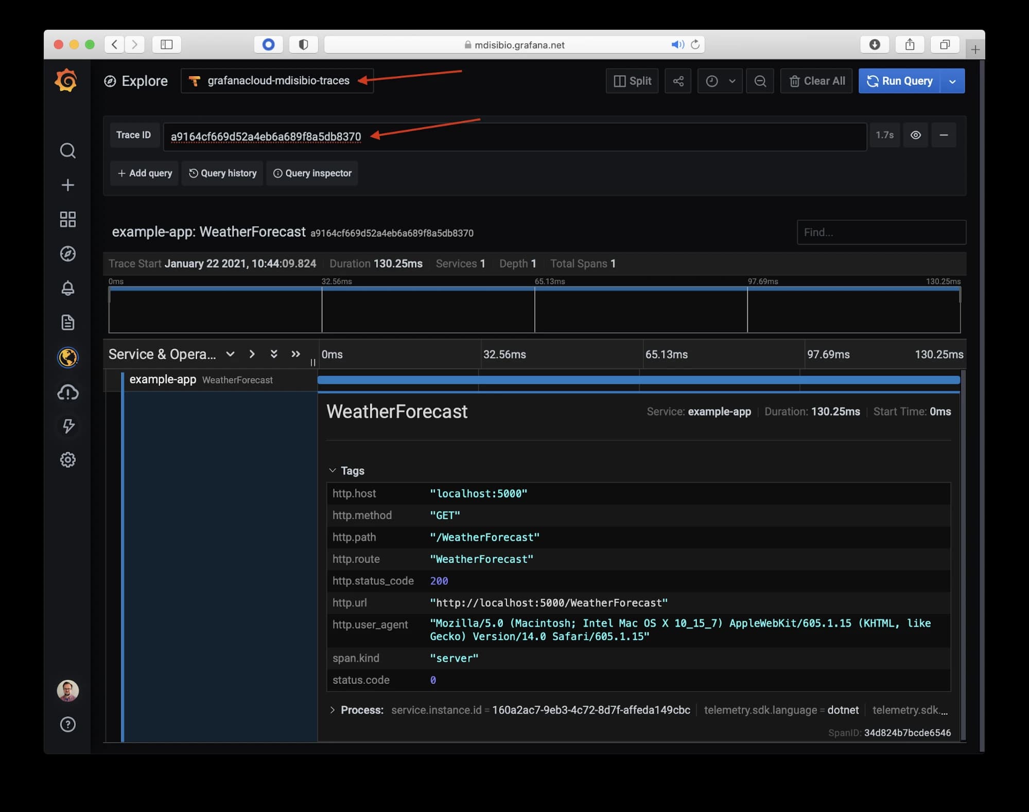This screenshot has width=1029, height=812.
Task: Collapse the Tags section
Action: (347, 470)
